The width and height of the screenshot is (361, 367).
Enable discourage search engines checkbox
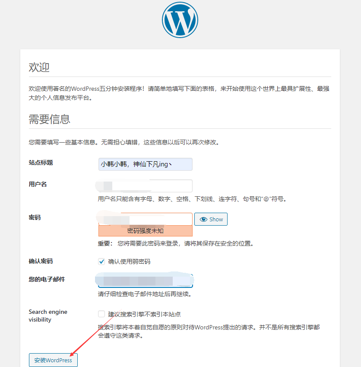[101, 314]
